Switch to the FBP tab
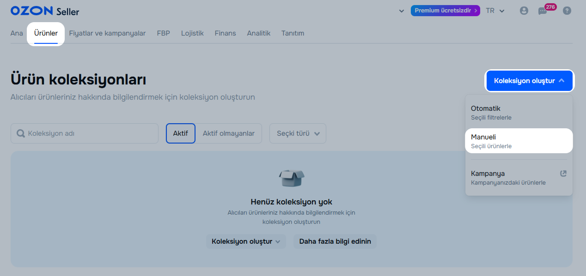This screenshot has width=586, height=276. coord(163,33)
